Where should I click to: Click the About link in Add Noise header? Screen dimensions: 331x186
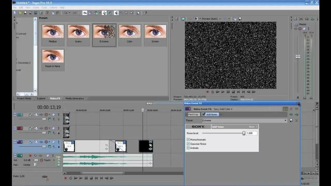pyautogui.click(x=252, y=127)
